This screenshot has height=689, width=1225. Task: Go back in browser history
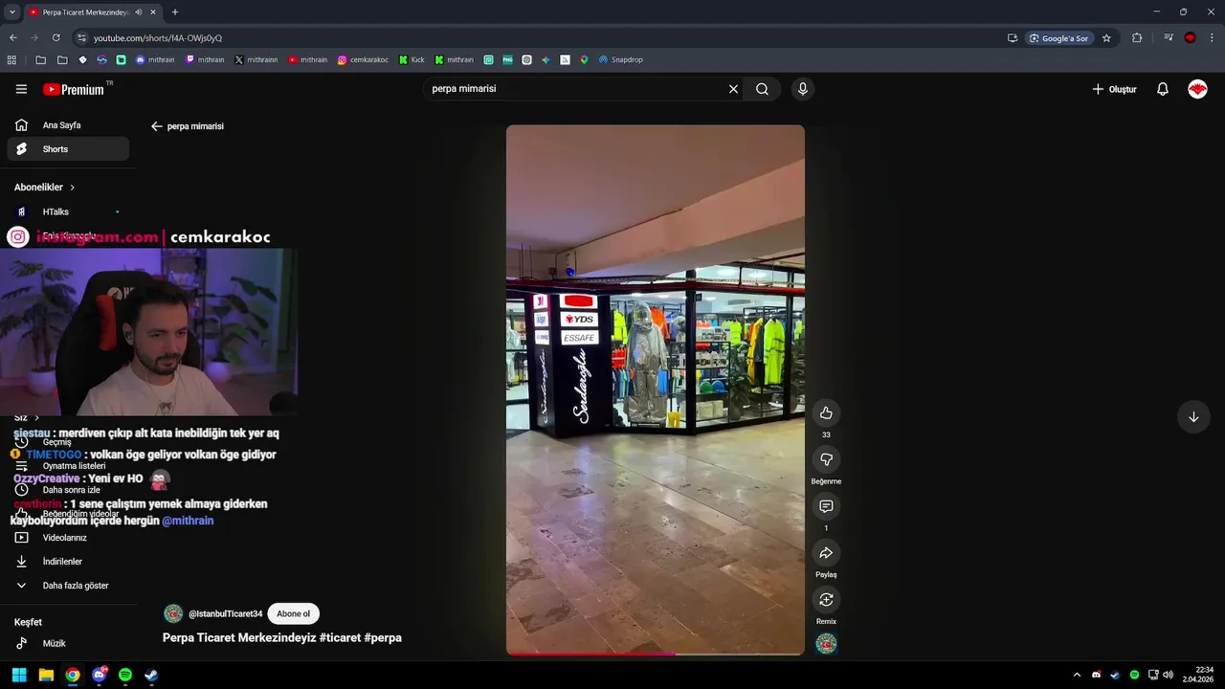coord(12,37)
